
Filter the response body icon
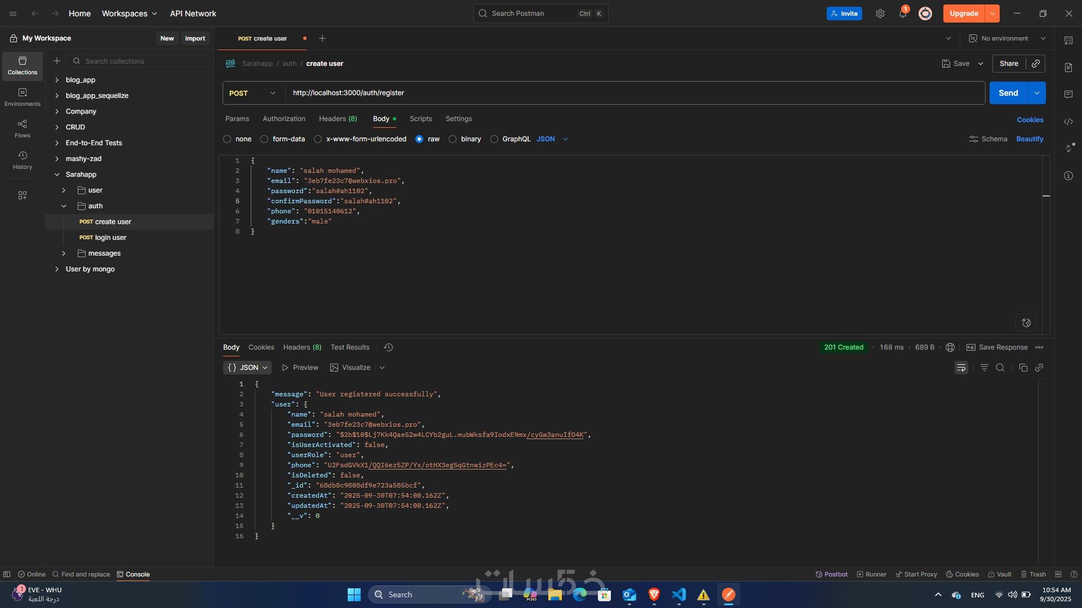point(985,368)
